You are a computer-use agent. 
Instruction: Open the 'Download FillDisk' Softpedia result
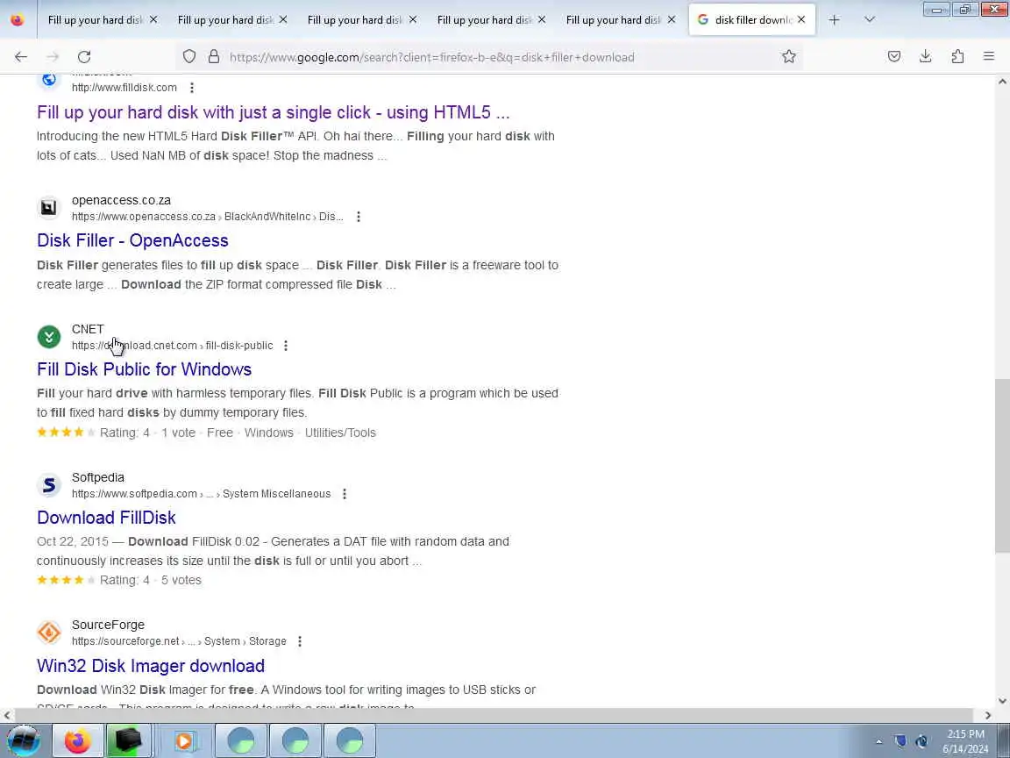[106, 518]
